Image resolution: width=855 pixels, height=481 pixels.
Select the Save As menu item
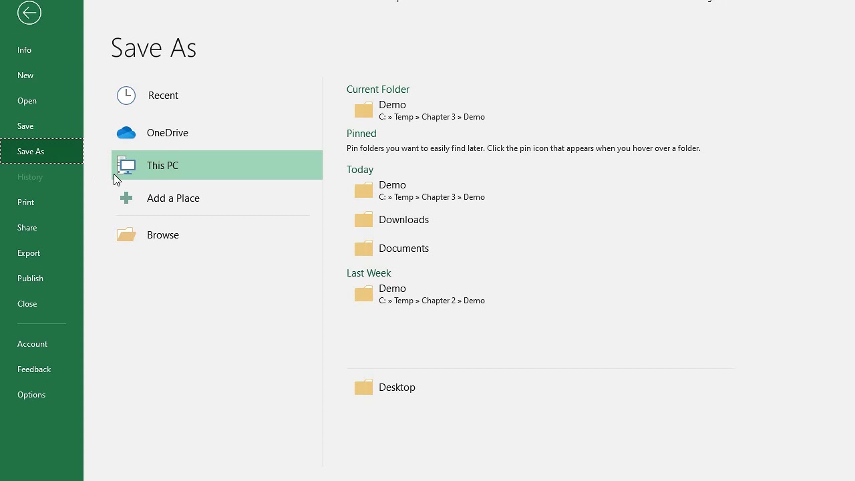[41, 152]
